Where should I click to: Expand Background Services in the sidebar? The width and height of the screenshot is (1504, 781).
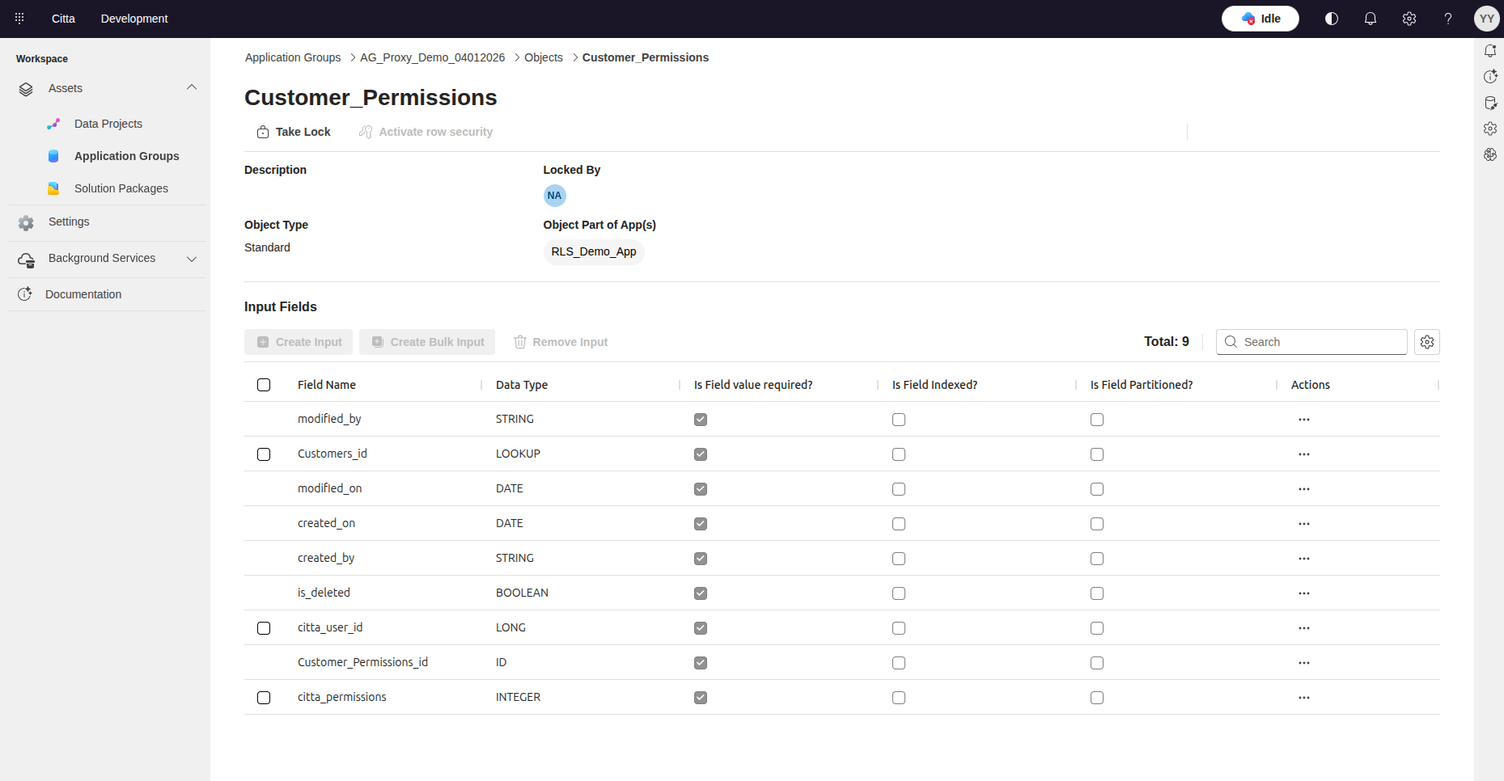(x=192, y=259)
